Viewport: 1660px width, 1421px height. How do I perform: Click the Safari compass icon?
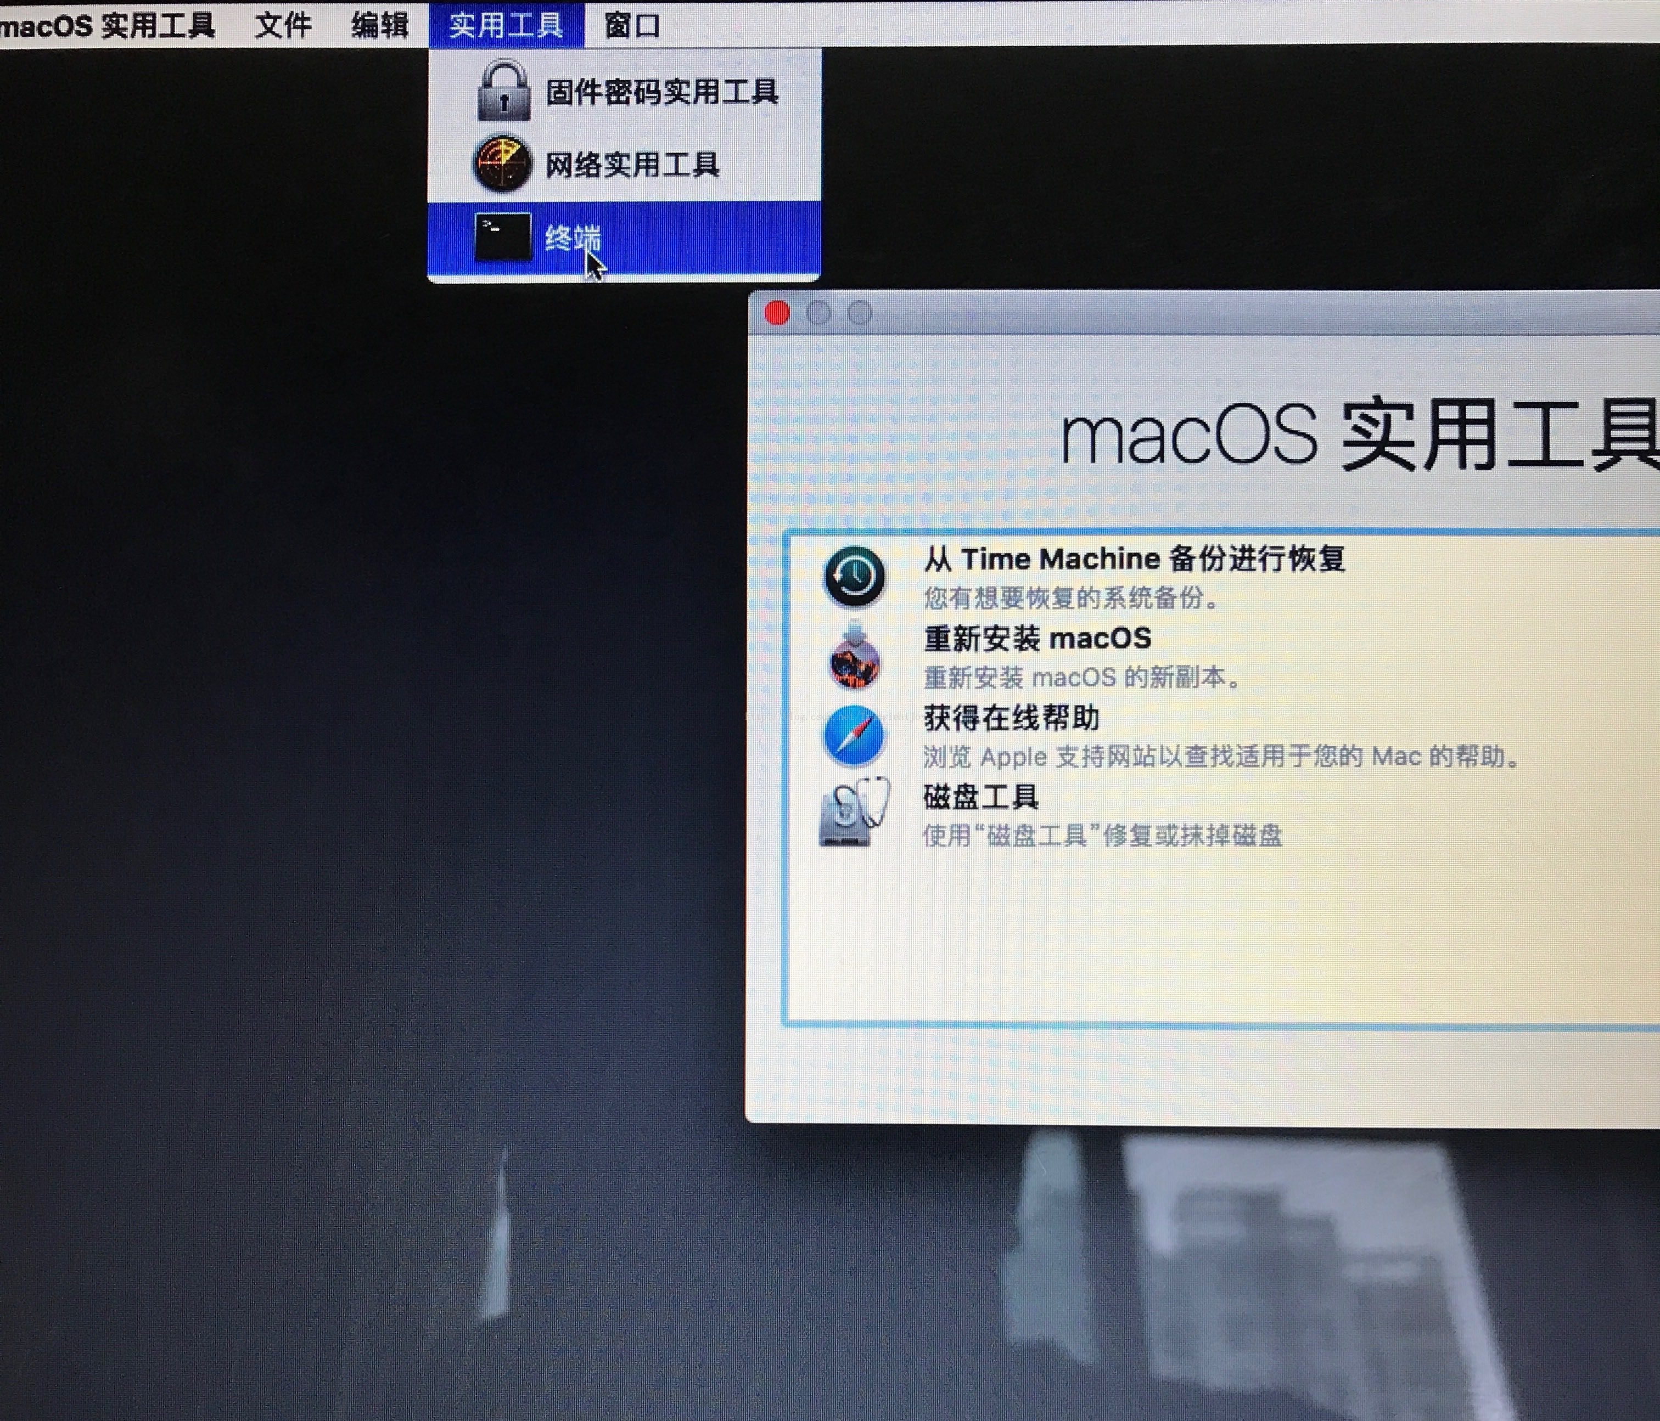[x=854, y=736]
